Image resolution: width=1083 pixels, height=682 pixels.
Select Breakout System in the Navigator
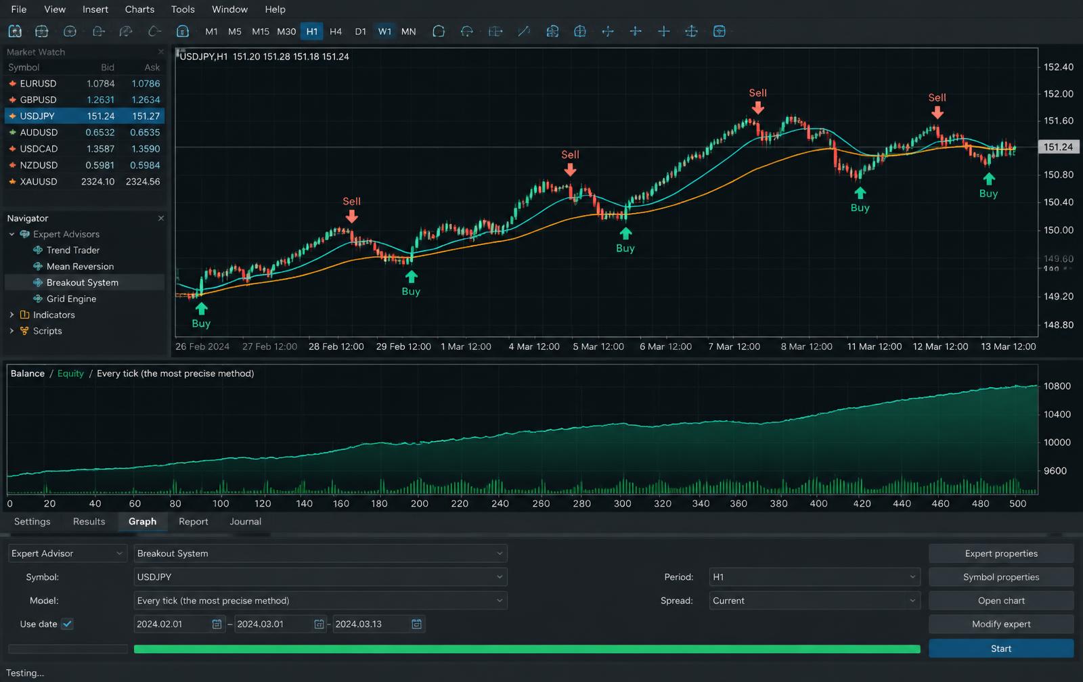85,282
